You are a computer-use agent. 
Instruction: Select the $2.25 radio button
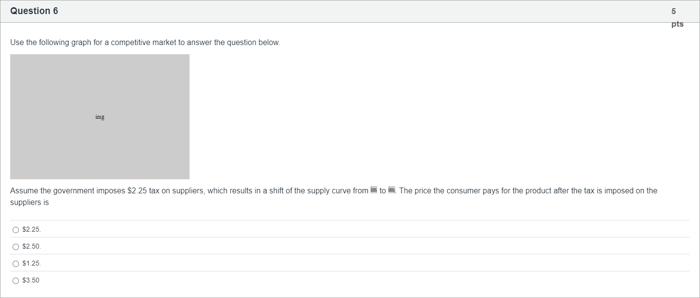[x=16, y=230]
